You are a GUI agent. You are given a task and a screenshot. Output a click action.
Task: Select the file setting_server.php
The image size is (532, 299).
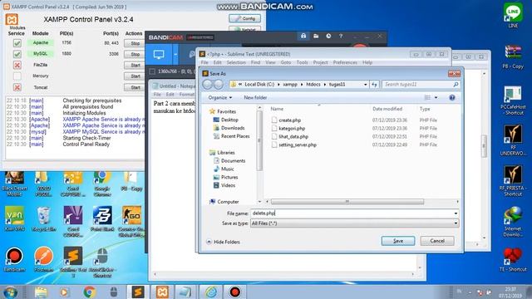(x=298, y=145)
